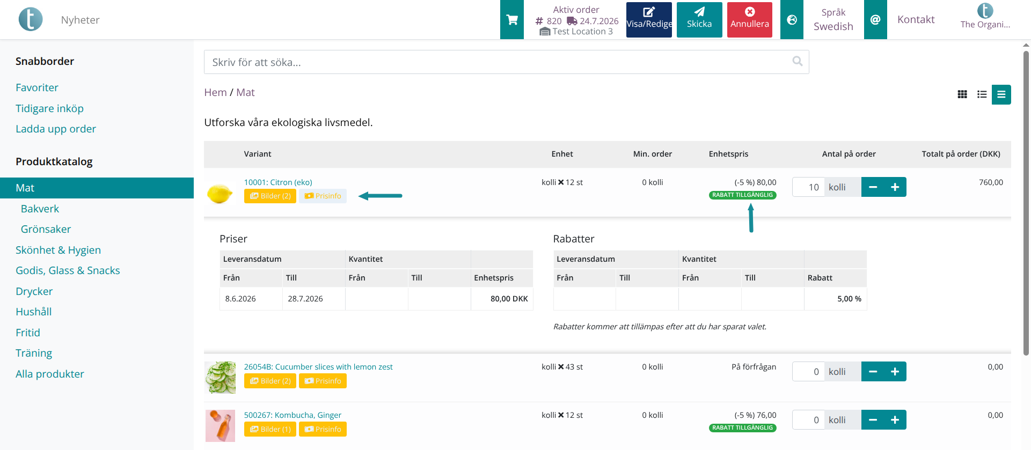The width and height of the screenshot is (1031, 450).
Task: Switch to grid tile view
Action: pyautogui.click(x=962, y=94)
